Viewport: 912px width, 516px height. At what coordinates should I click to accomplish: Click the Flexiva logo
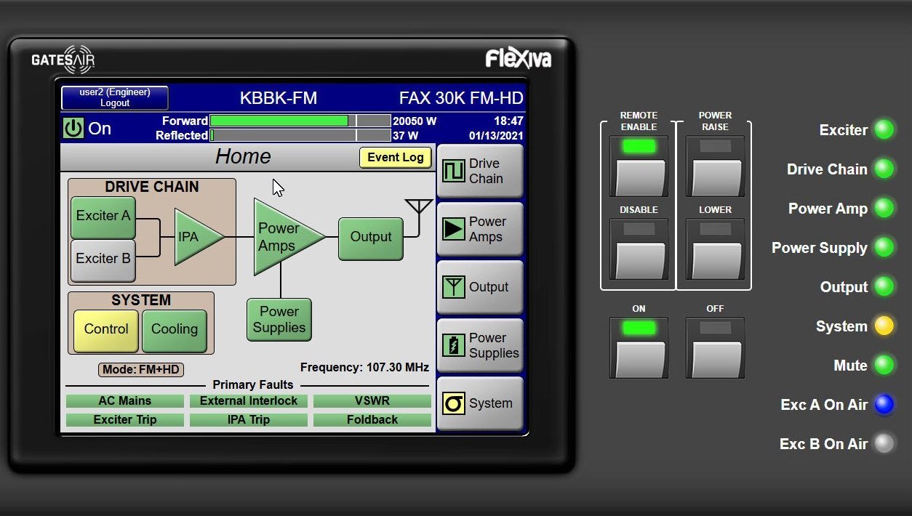point(519,58)
